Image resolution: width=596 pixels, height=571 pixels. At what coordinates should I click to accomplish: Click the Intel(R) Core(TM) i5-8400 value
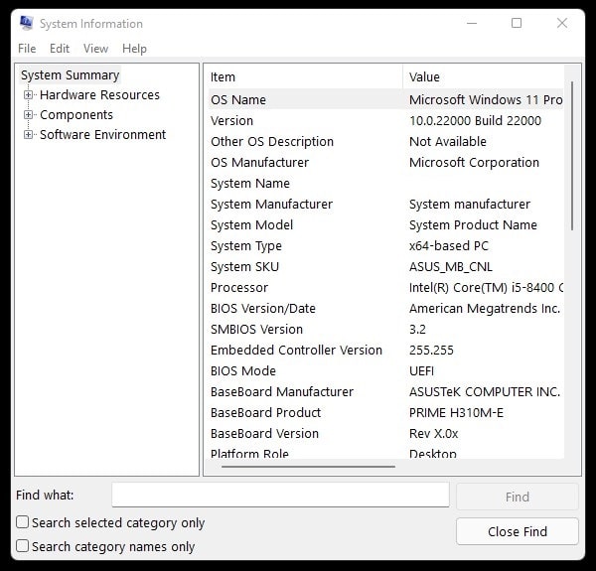(486, 288)
